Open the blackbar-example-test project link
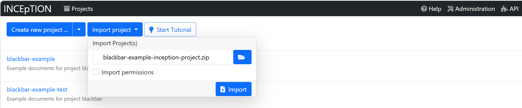Image resolution: width=522 pixels, height=108 pixels. pyautogui.click(x=37, y=90)
